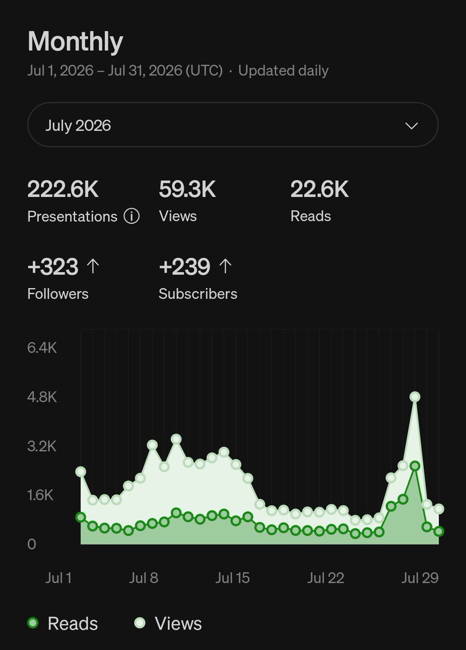The image size is (466, 650).
Task: Click the 6.4K y-axis label
Action: pos(42,347)
